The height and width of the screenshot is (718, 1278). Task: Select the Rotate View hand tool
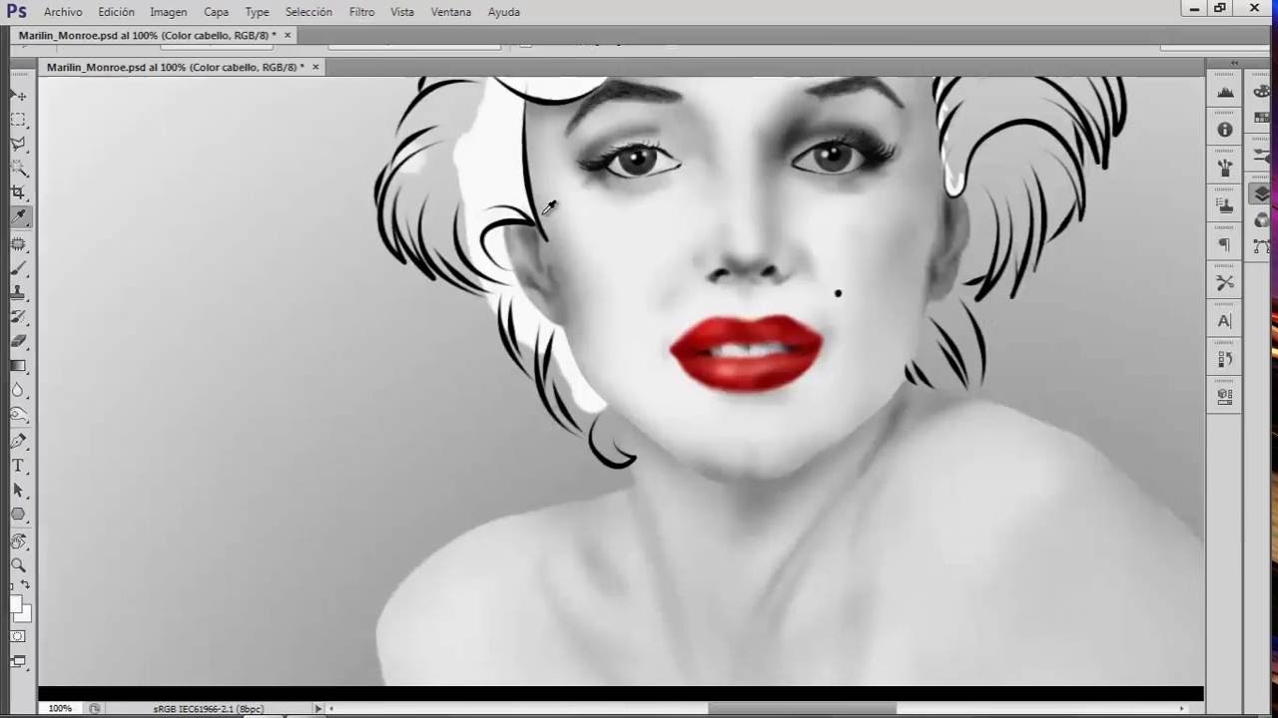pos(18,541)
